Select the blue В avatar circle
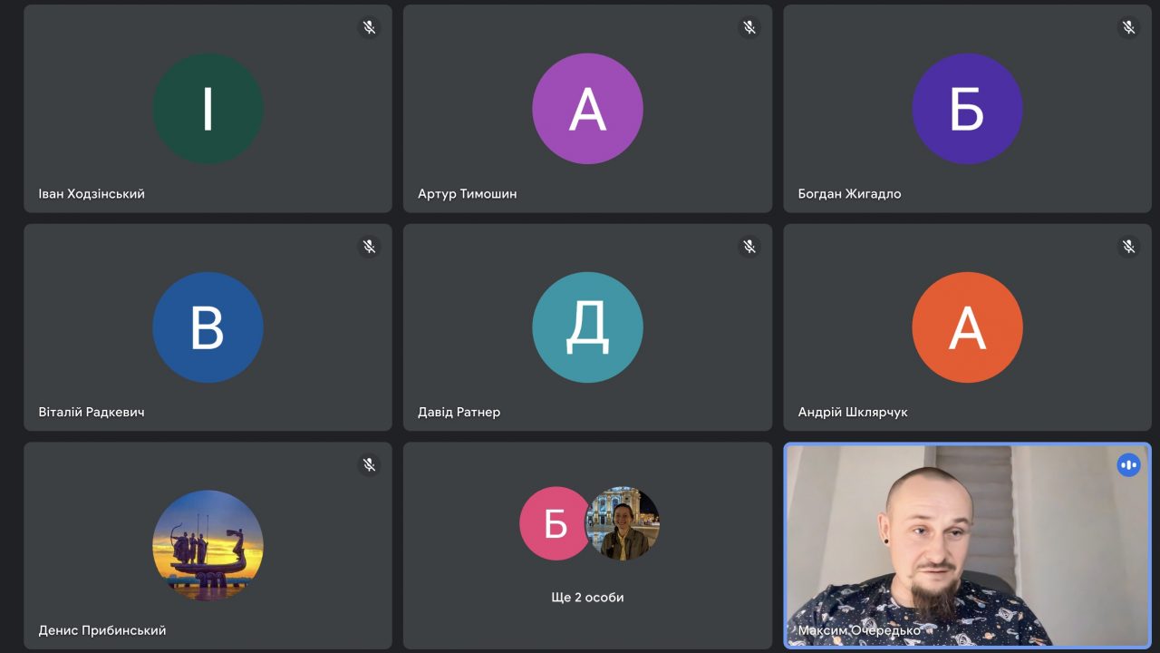The width and height of the screenshot is (1160, 653). pyautogui.click(x=208, y=327)
